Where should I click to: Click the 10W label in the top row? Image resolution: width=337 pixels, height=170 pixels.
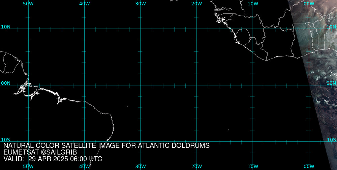point(253,4)
